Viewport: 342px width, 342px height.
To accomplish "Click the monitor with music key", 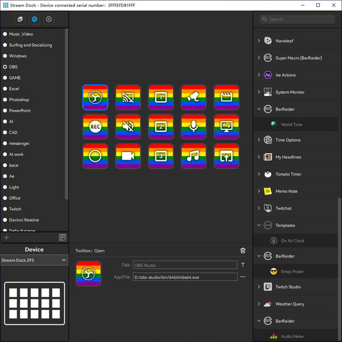I will (x=226, y=127).
